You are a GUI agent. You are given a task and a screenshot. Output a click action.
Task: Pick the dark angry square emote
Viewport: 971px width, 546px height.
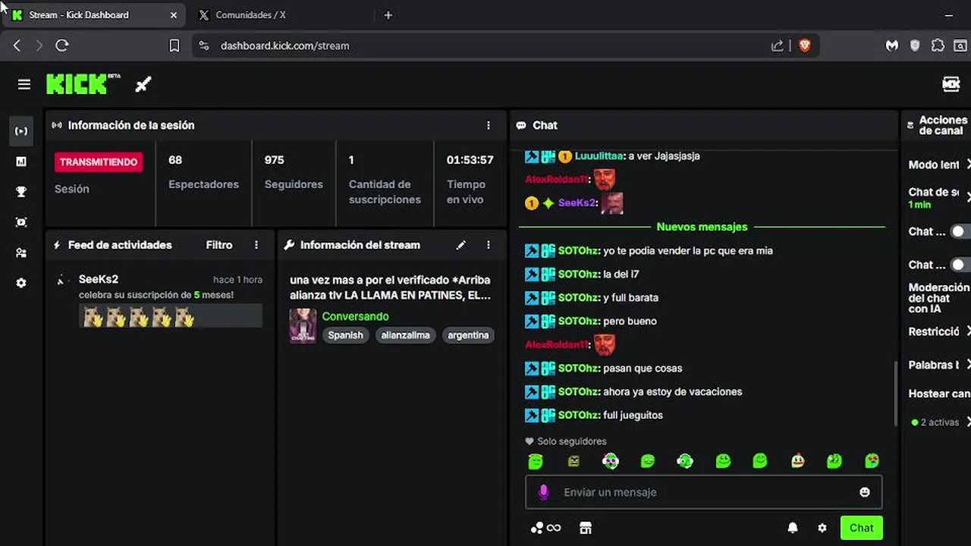(573, 460)
